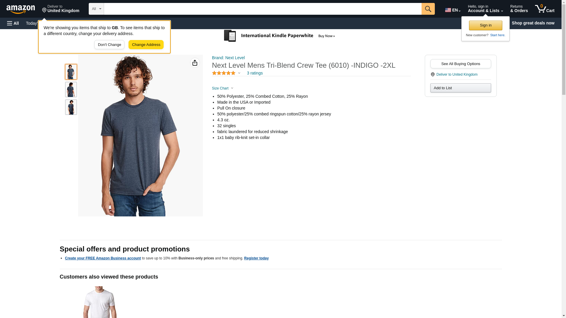Viewport: 566px width, 318px height.
Task: Open the 3 ratings link
Action: pos(255,73)
